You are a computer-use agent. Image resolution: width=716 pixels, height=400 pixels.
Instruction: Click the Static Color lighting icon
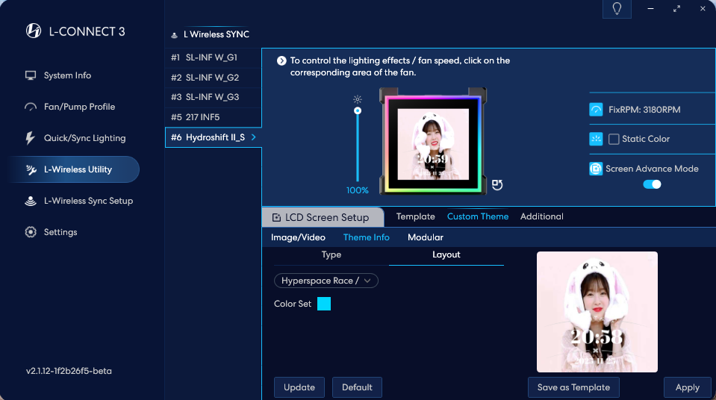(x=596, y=139)
